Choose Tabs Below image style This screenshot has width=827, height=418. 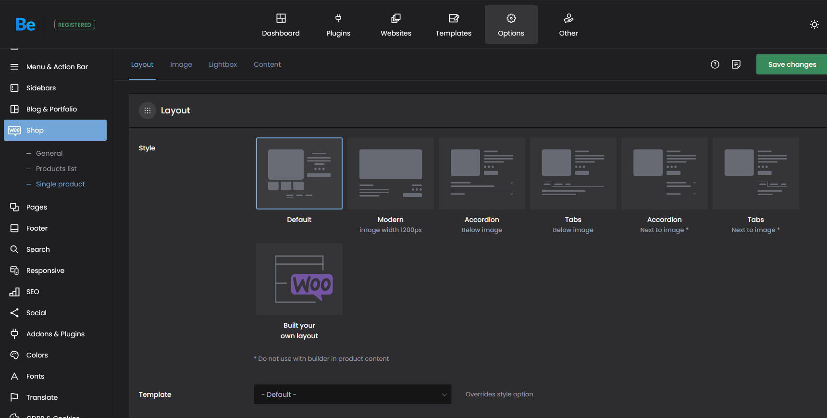(573, 173)
